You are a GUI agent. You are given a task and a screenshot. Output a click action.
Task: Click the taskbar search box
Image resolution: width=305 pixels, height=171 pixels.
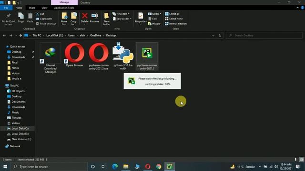(49, 167)
